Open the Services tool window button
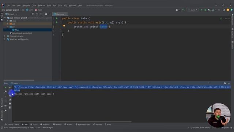Screen dimensions: 234x132 (x=98, y=125)
